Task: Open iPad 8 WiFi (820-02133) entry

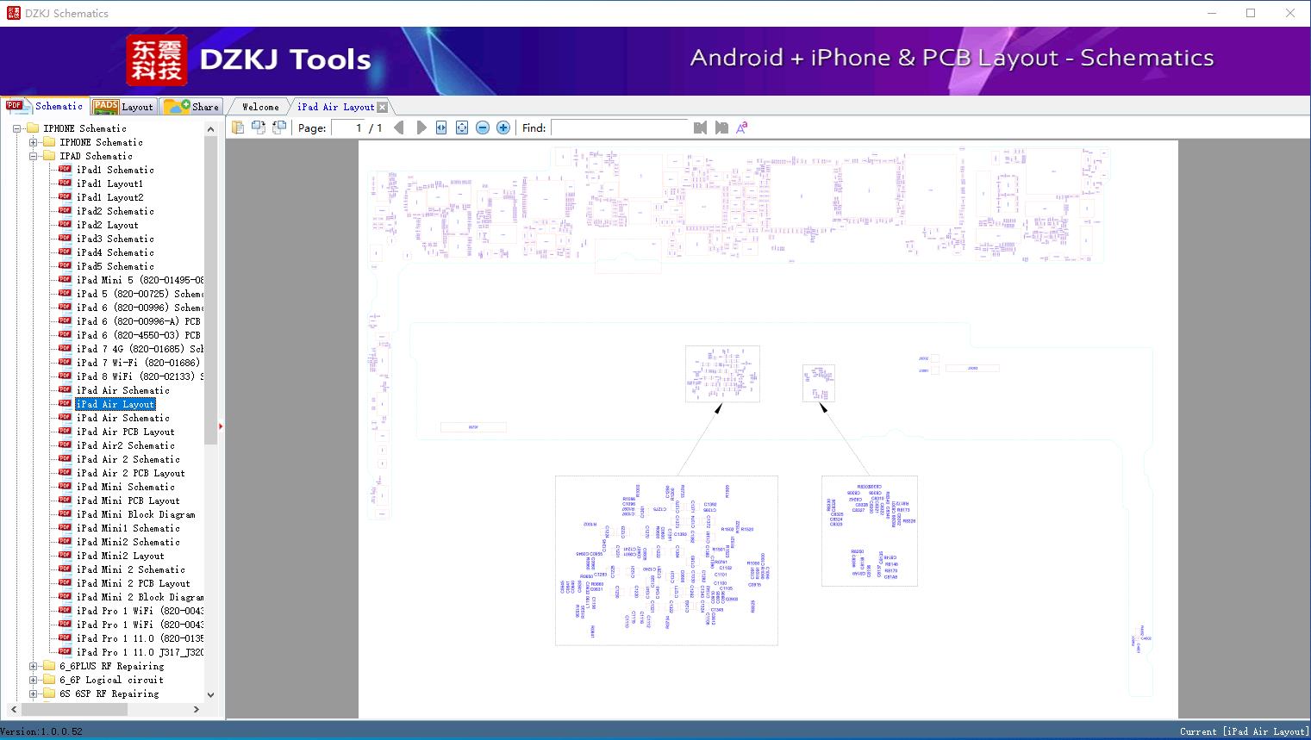Action: 140,377
